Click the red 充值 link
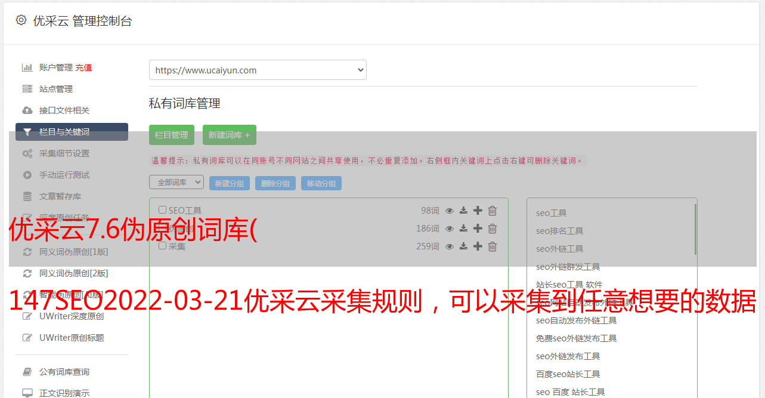This screenshot has height=398, width=765. tap(83, 67)
